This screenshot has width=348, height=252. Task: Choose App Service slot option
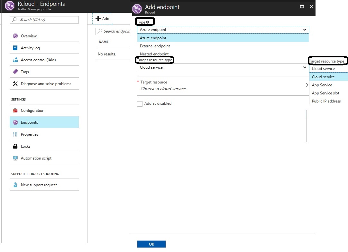(325, 93)
